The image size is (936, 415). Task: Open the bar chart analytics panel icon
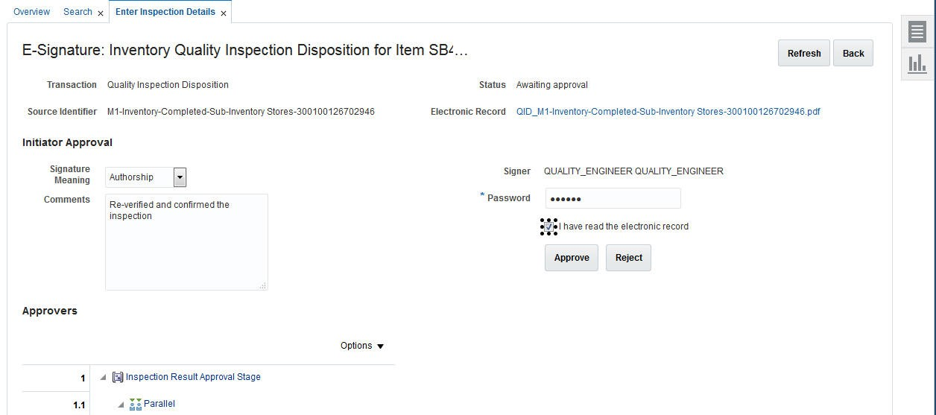click(x=917, y=64)
